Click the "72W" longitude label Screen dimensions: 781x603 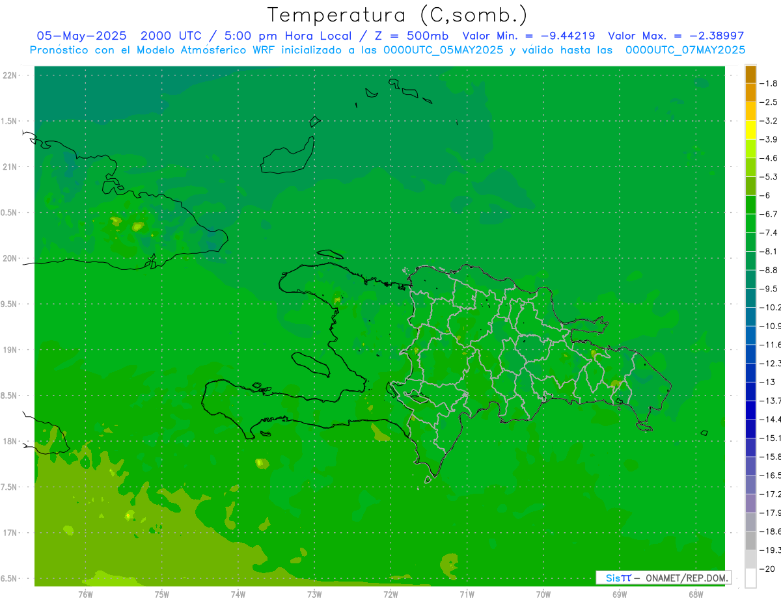tap(390, 594)
